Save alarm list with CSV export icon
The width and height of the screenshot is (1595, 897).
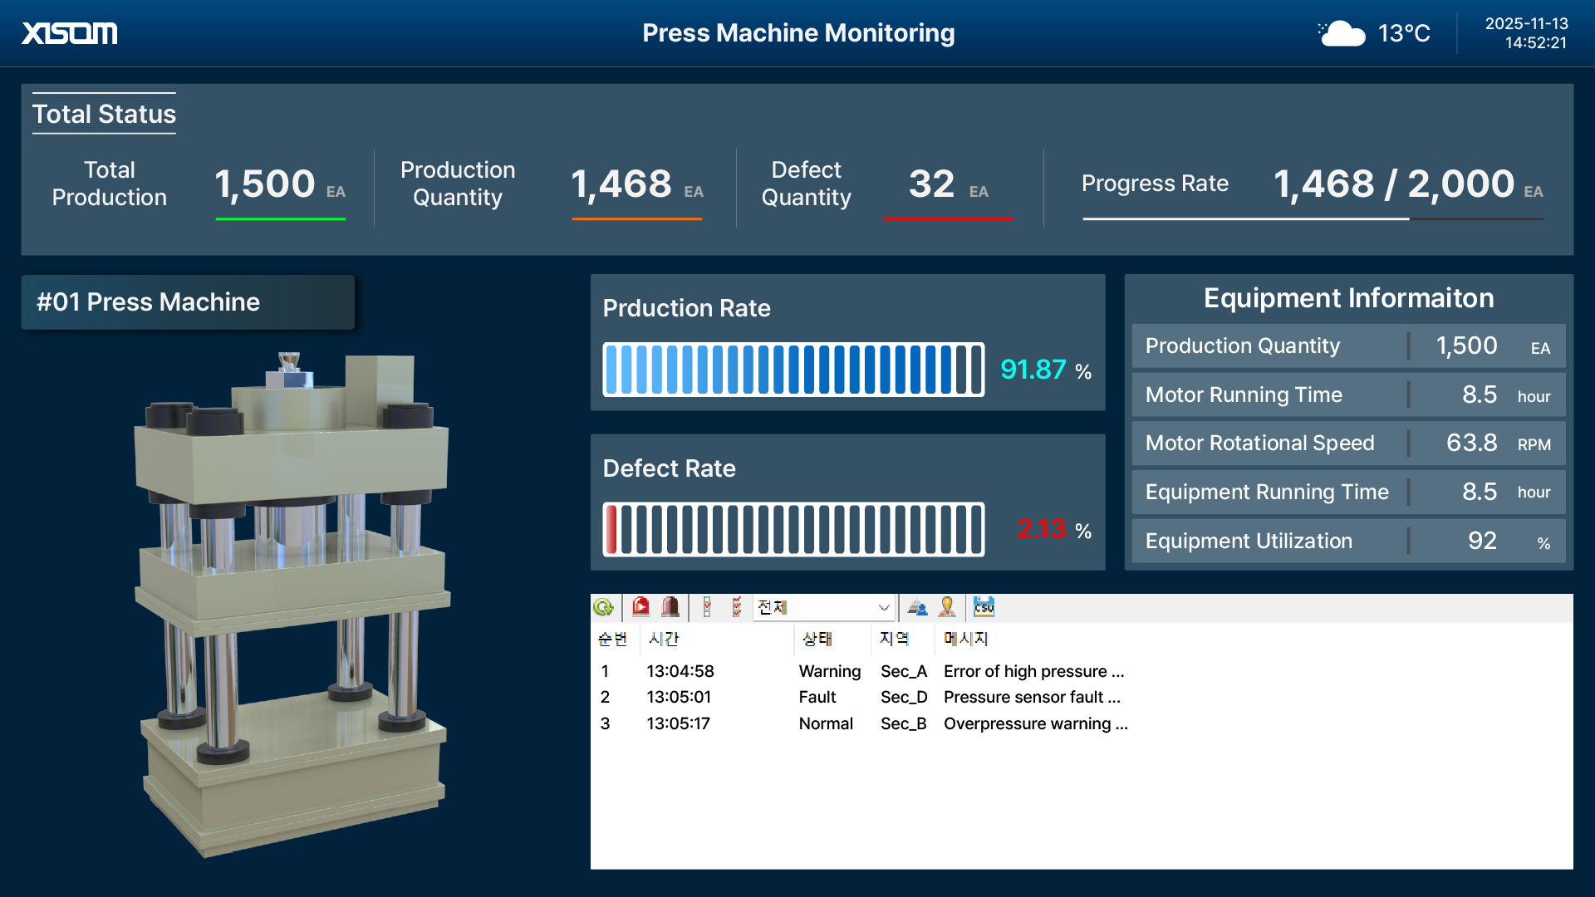(984, 607)
